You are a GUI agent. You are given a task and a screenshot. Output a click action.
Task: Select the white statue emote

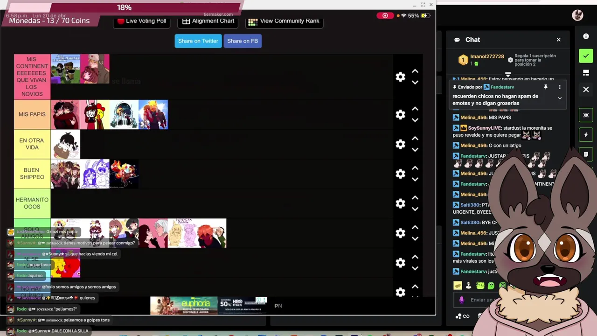tap(469, 286)
